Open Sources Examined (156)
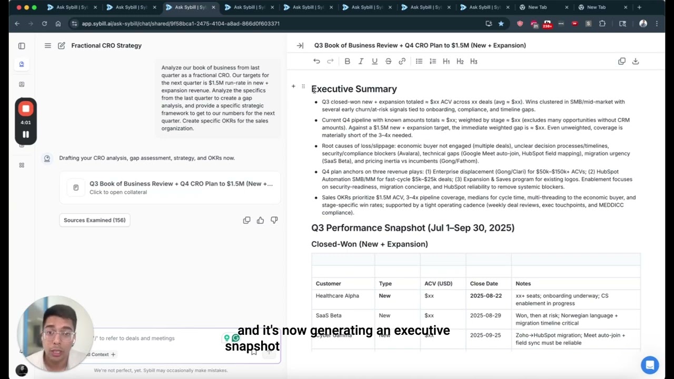The width and height of the screenshot is (674, 379). pos(95,220)
